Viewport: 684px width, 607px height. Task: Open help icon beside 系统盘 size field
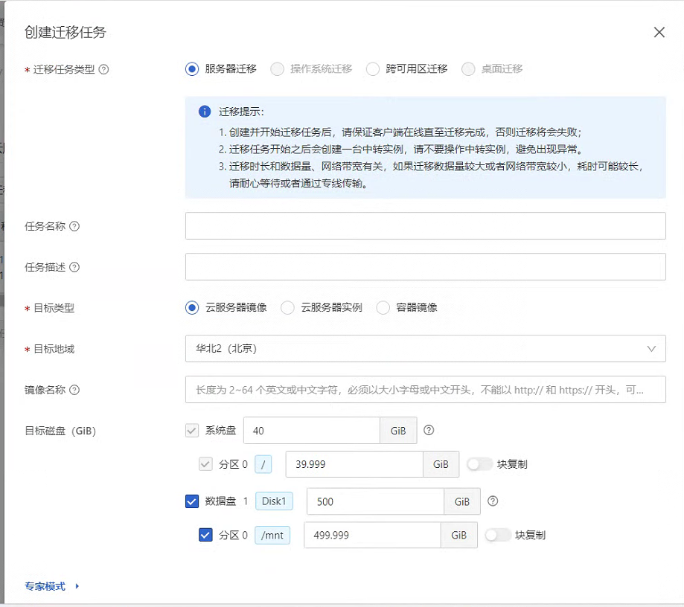(x=429, y=431)
